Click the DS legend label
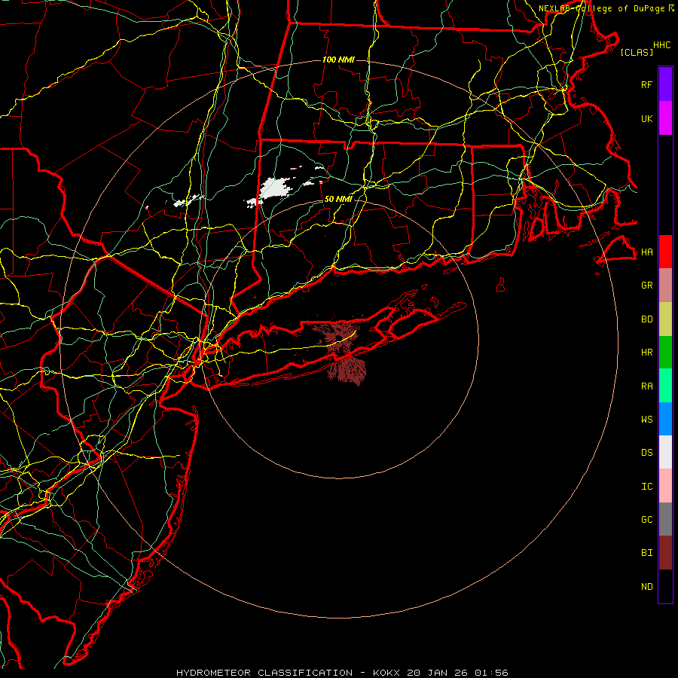The image size is (678, 678). click(647, 452)
